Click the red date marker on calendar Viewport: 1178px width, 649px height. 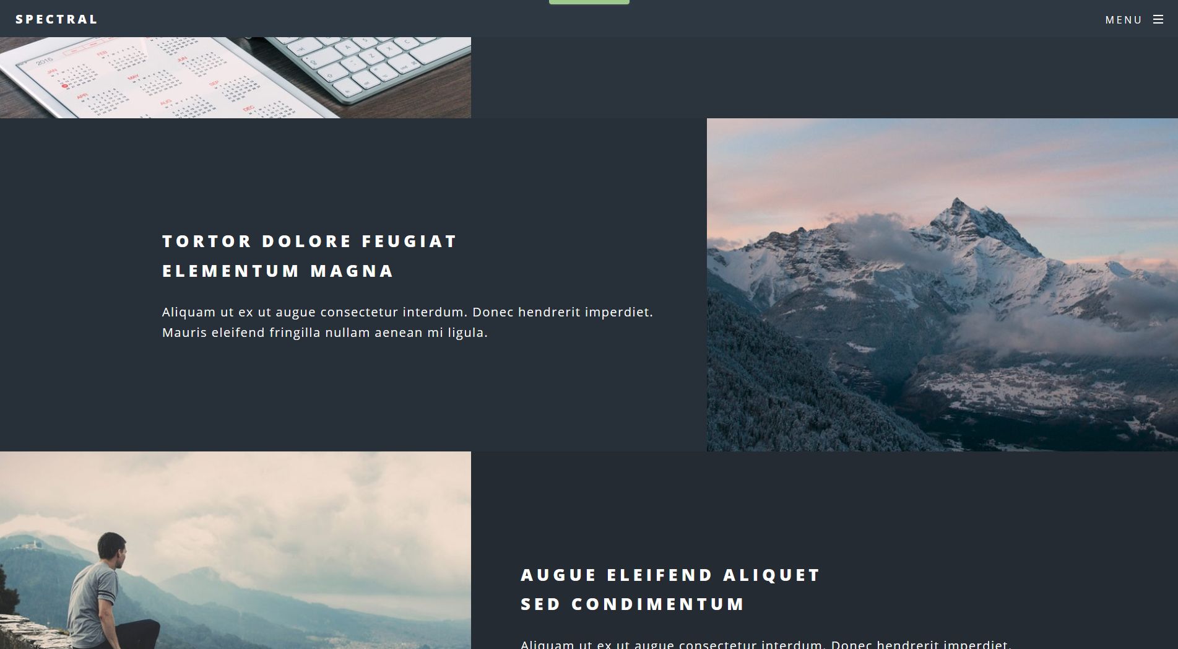64,86
